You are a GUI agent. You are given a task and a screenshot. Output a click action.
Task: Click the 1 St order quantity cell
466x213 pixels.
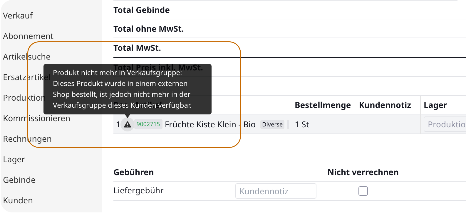302,124
